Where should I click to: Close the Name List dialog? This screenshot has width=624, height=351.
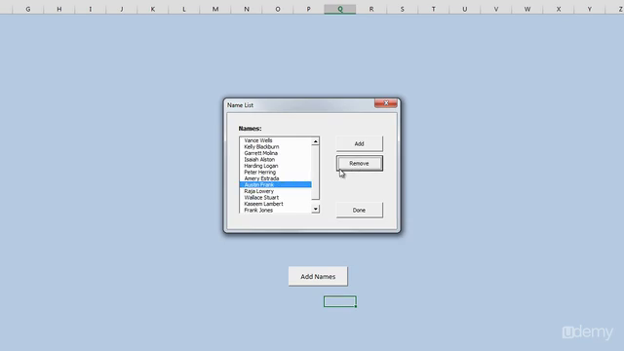pyautogui.click(x=386, y=103)
